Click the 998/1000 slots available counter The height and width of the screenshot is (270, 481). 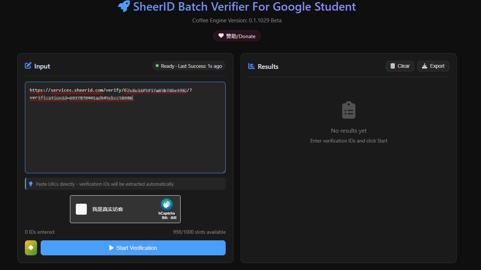(x=199, y=232)
